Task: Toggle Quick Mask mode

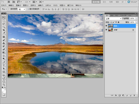Action: (4, 95)
